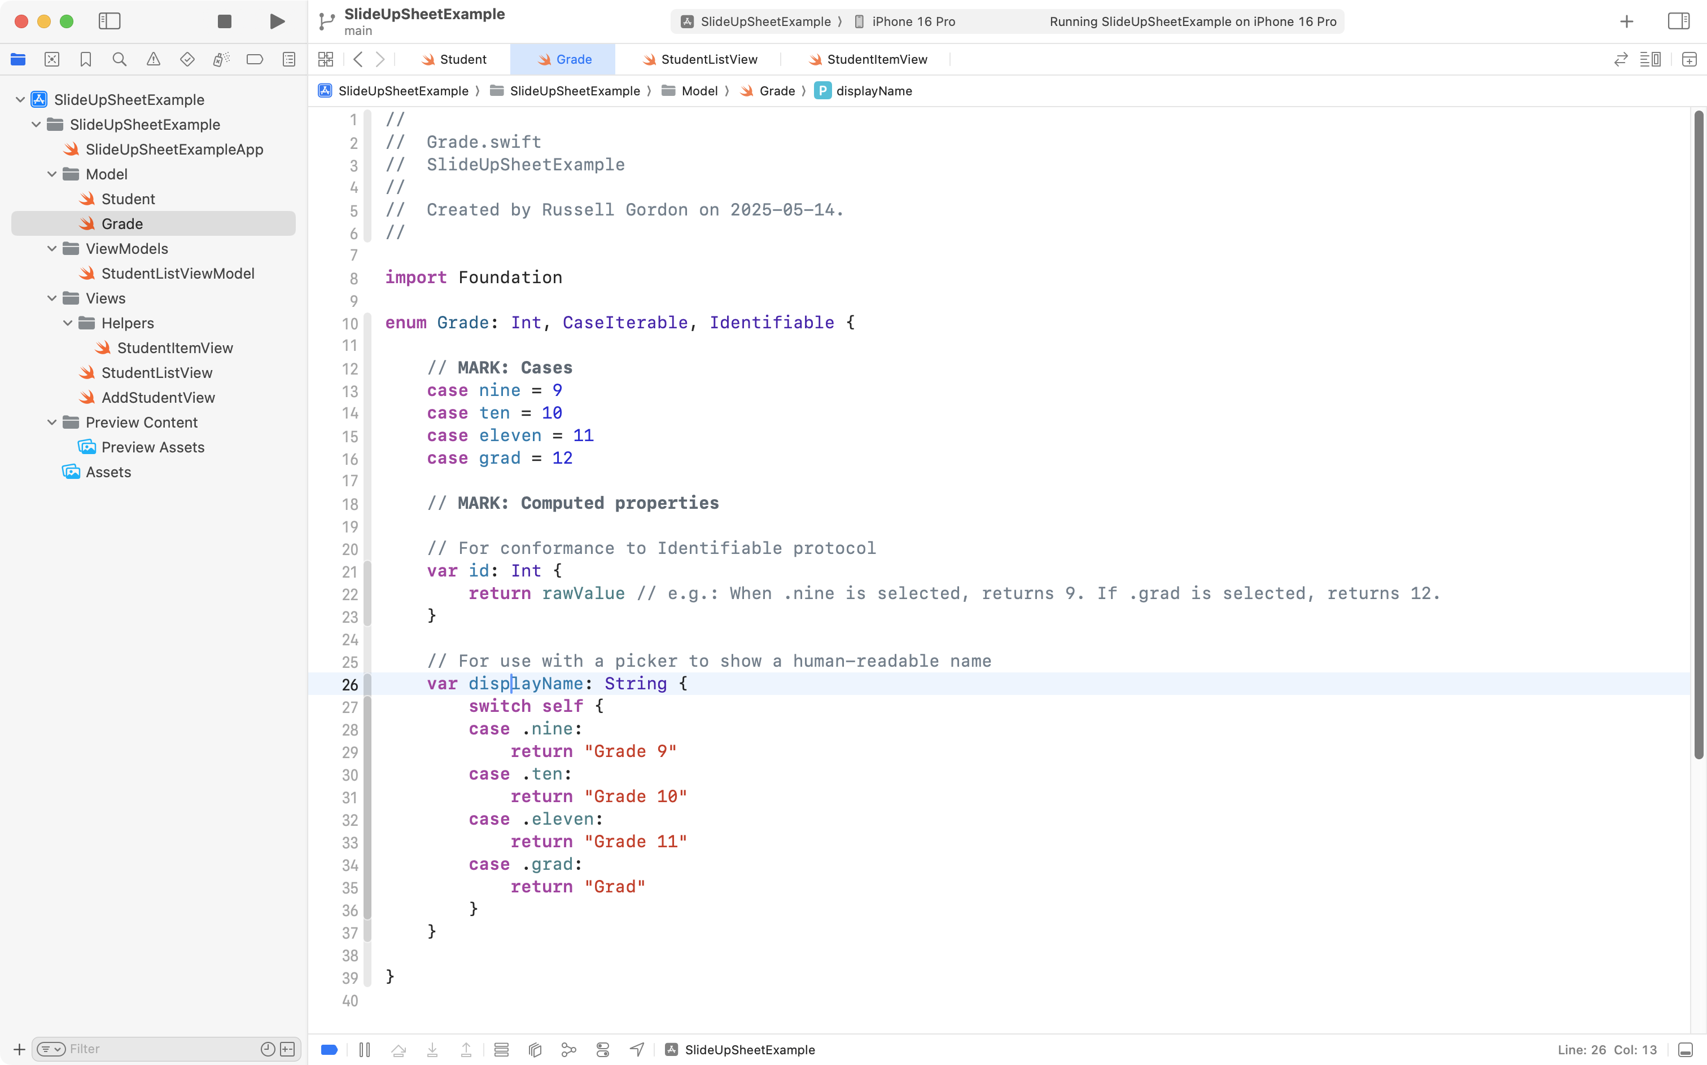The width and height of the screenshot is (1707, 1065).
Task: Click displayName in the jump bar
Action: point(873,91)
